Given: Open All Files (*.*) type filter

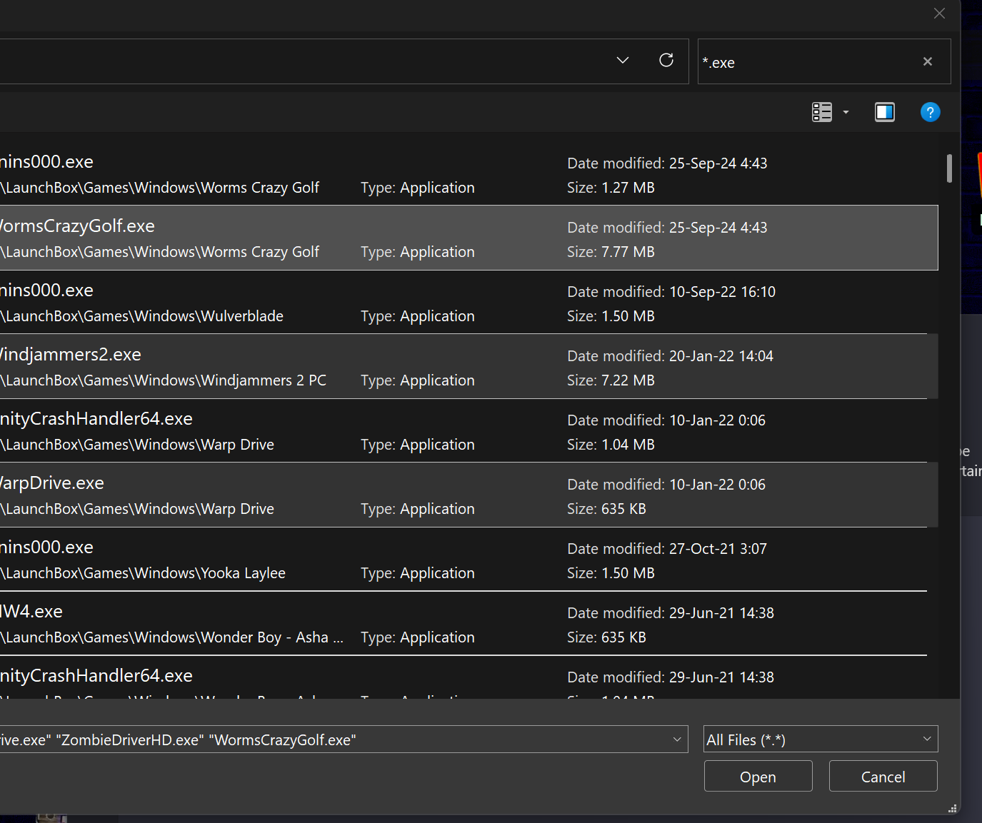Looking at the screenshot, I should pos(821,739).
